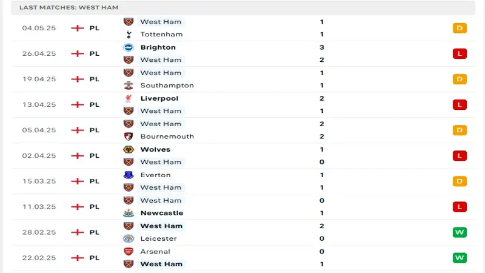This screenshot has width=485, height=273.
Task: Select the 02.04.25 match date
Action: coord(39,155)
